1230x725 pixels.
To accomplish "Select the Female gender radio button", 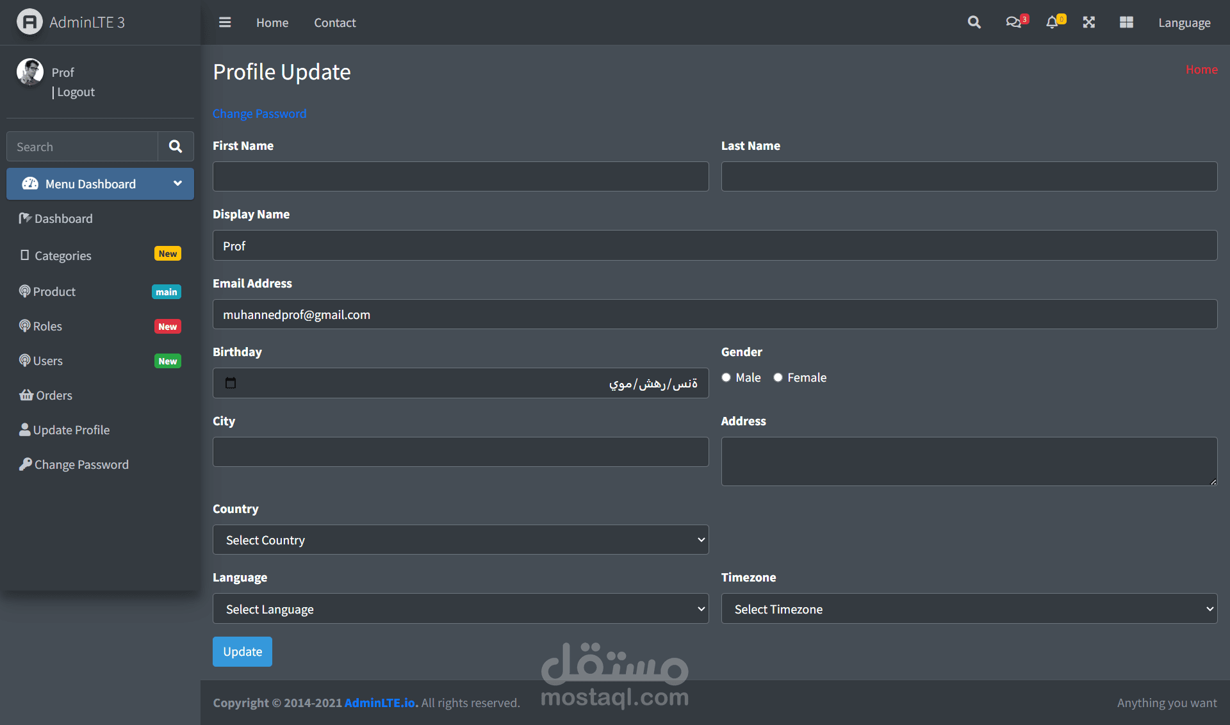I will point(778,377).
